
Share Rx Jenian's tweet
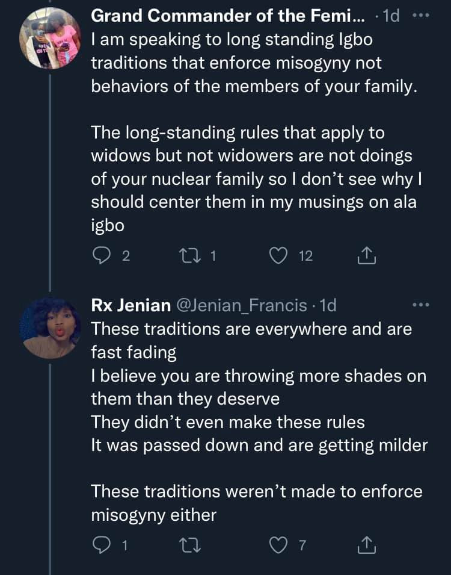[366, 545]
